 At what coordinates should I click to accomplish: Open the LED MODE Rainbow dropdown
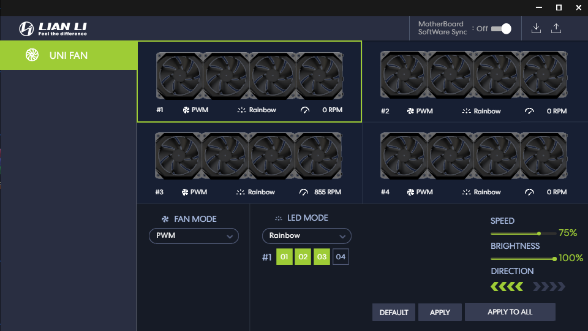coord(307,236)
